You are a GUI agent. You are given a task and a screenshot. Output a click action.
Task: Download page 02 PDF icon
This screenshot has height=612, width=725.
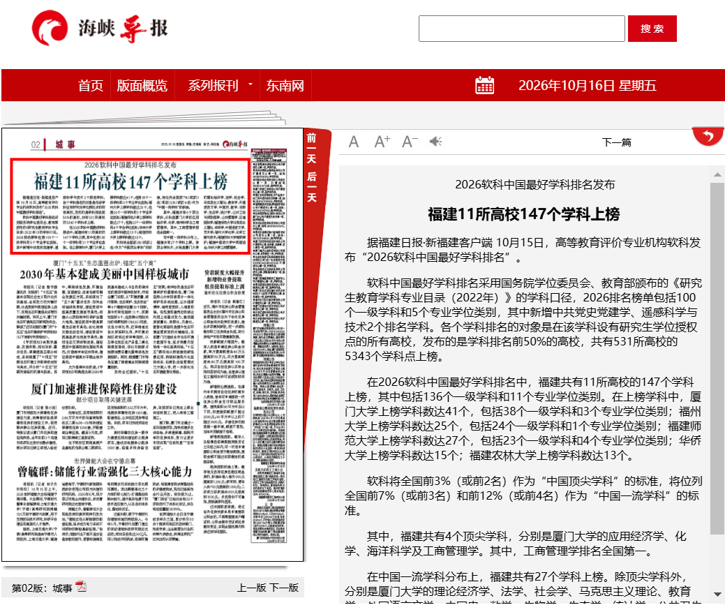tap(81, 587)
